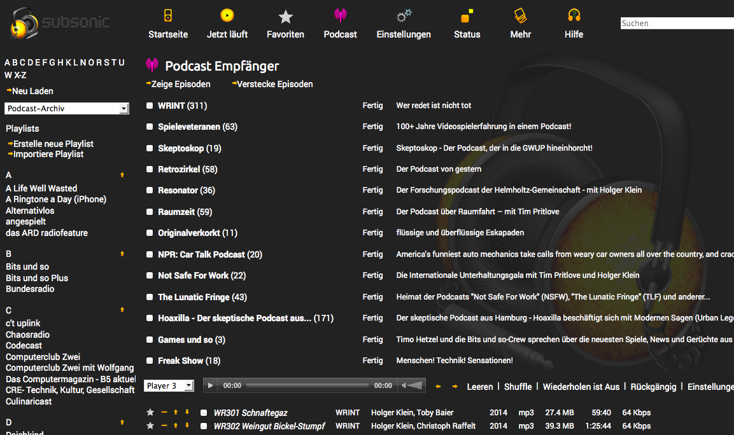Star the WR301 Schnaftegaz track

pos(150,412)
